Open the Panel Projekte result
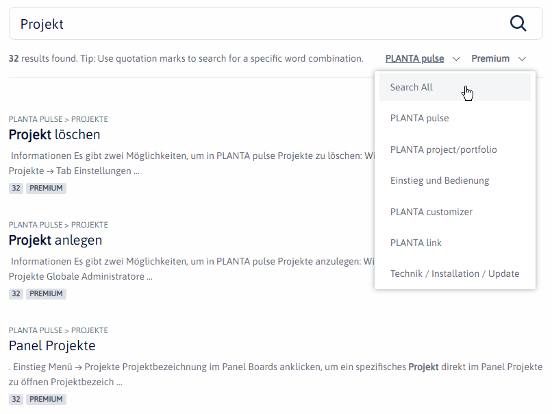Viewport: 552px width, 414px height. pos(52,345)
